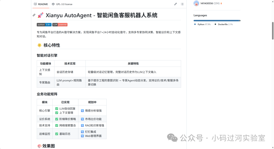Image resolution: width=274 pixels, height=149 pixels.
Task: Click the 规划中 column header
Action: 92,102
